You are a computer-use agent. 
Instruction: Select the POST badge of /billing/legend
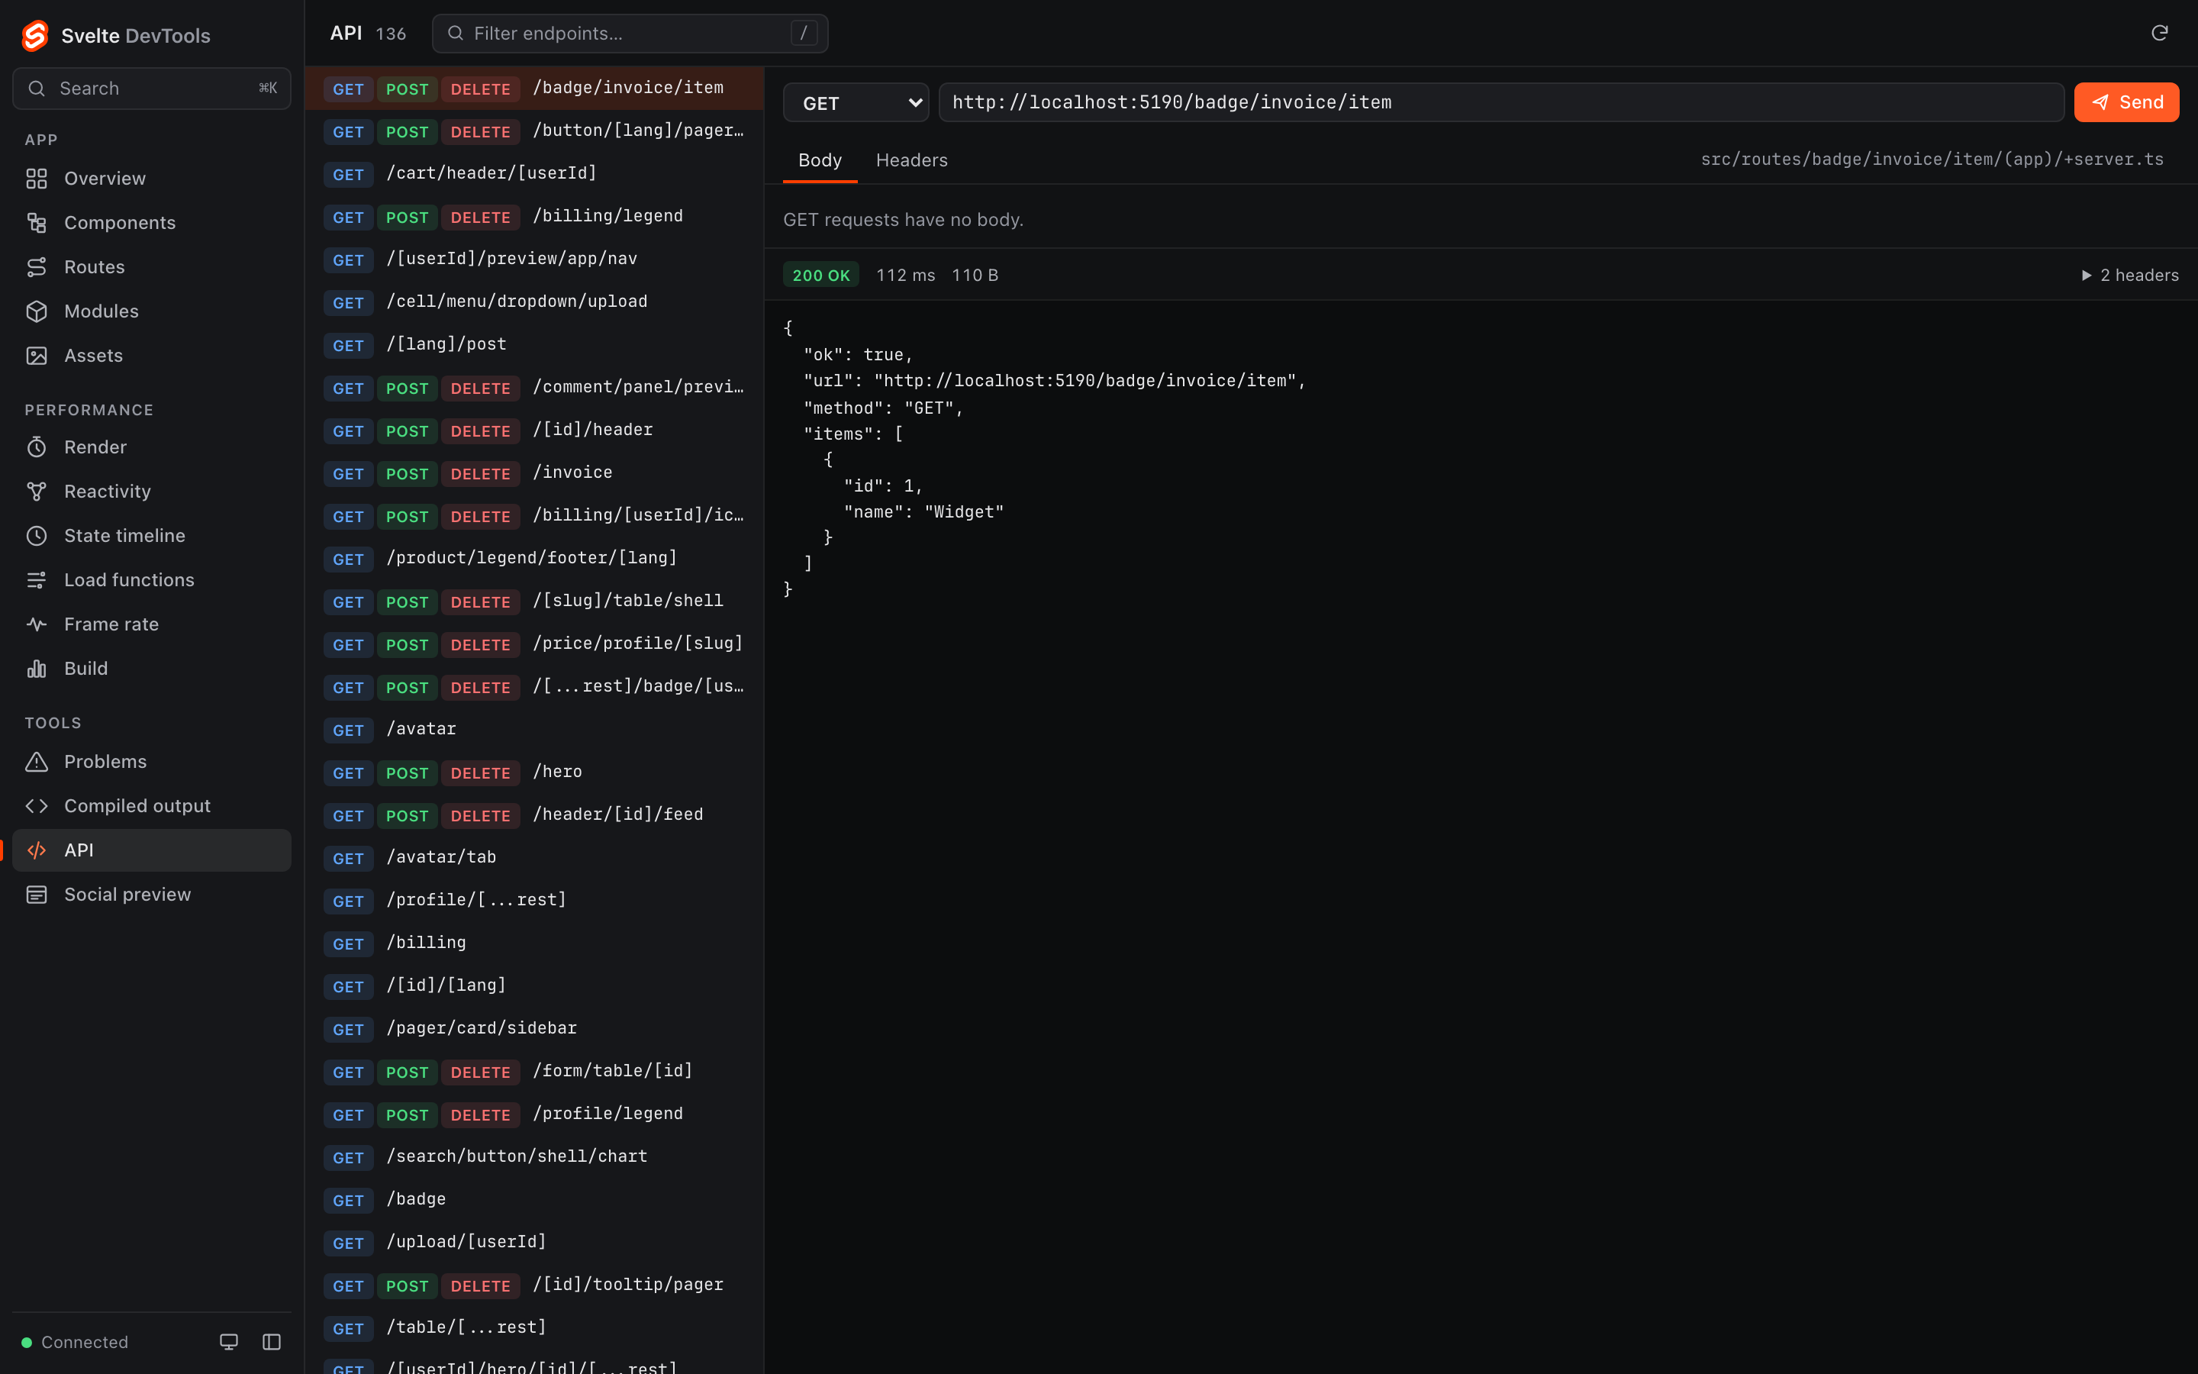point(407,218)
